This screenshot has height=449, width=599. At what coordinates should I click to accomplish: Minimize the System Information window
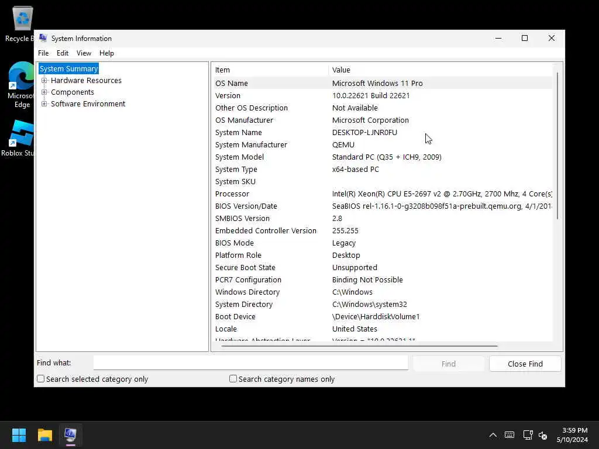coord(498,38)
